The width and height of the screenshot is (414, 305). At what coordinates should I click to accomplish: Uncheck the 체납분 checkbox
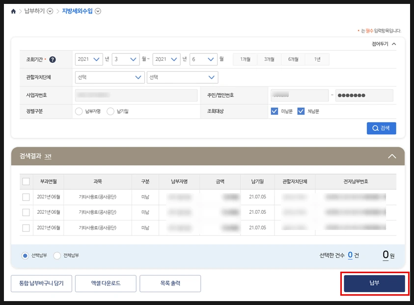click(302, 111)
